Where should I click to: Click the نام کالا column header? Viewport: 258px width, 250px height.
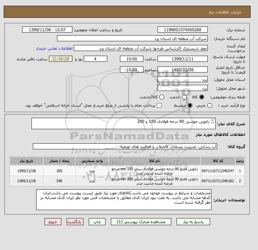click(154, 161)
